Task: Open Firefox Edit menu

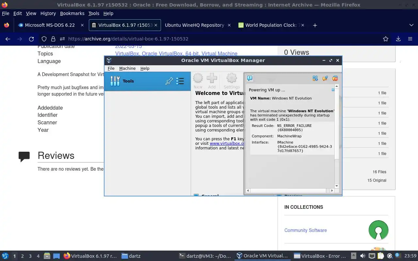Action: [18, 13]
